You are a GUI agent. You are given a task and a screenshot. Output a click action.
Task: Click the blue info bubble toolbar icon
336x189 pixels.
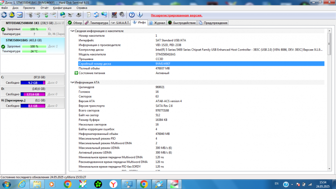pos(140,15)
